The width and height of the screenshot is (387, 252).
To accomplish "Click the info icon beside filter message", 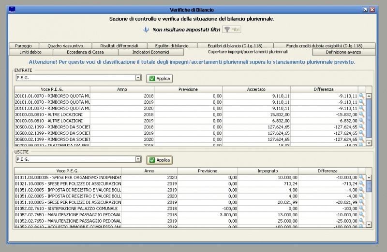I will (147, 30).
